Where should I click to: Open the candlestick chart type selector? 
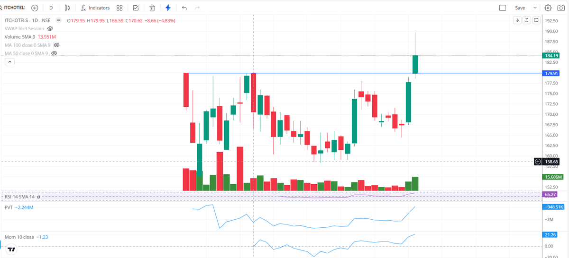pos(67,8)
